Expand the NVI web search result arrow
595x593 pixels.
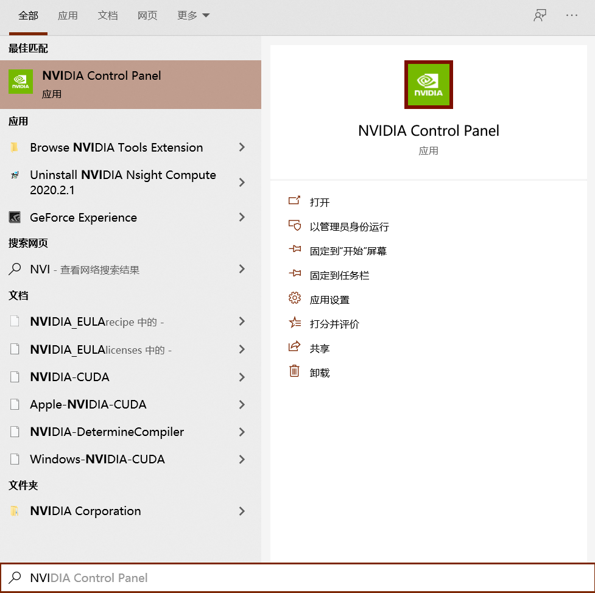[x=242, y=269]
